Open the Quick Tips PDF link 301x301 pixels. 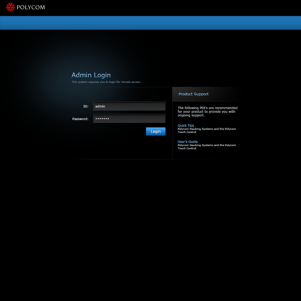click(x=185, y=125)
